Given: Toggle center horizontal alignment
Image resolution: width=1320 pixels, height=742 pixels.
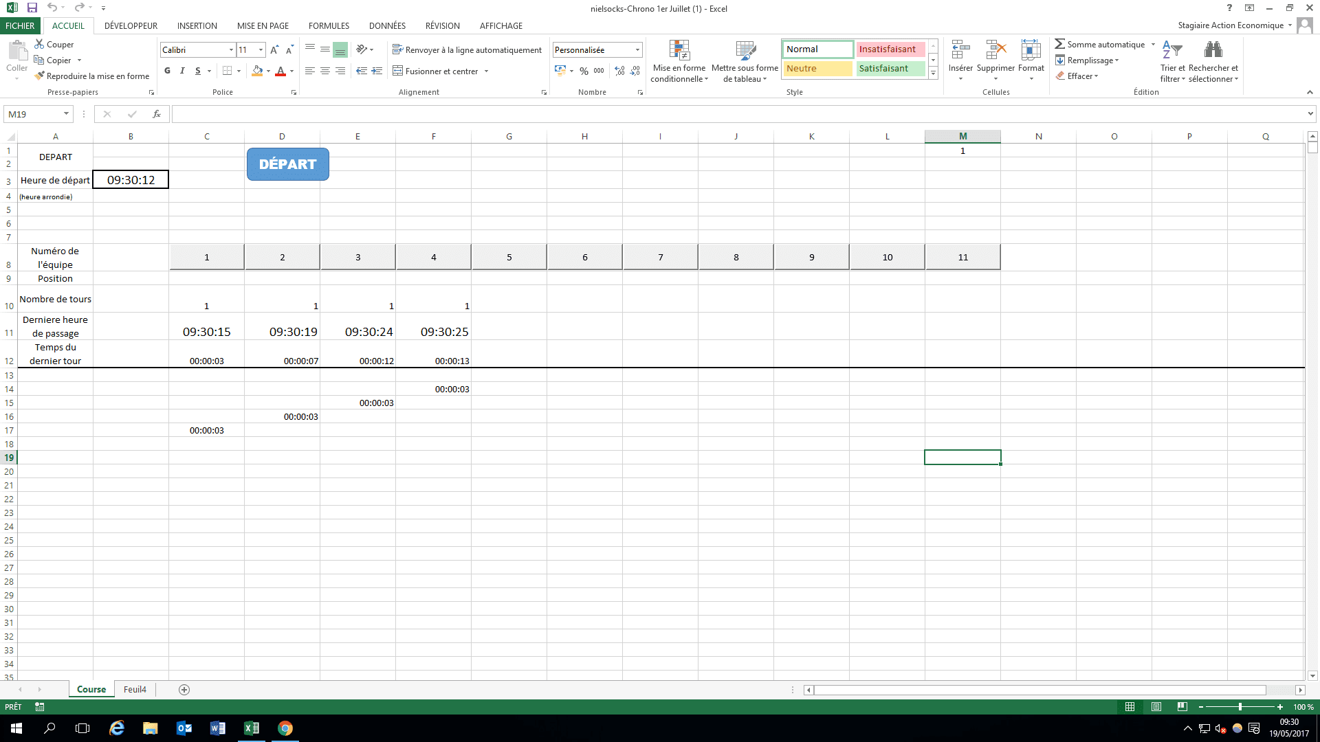Looking at the screenshot, I should pos(325,71).
